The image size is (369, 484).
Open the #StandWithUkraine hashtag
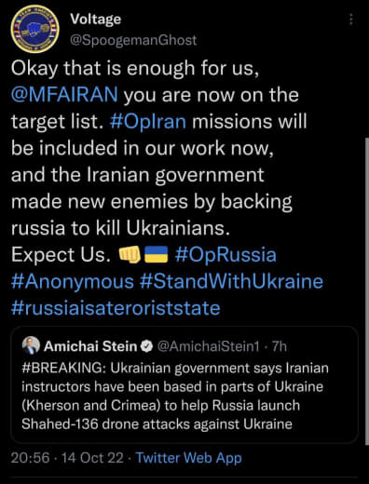click(231, 281)
